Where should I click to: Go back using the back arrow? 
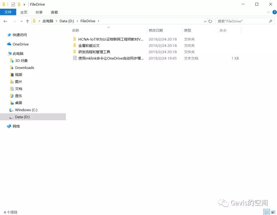(x=5, y=21)
